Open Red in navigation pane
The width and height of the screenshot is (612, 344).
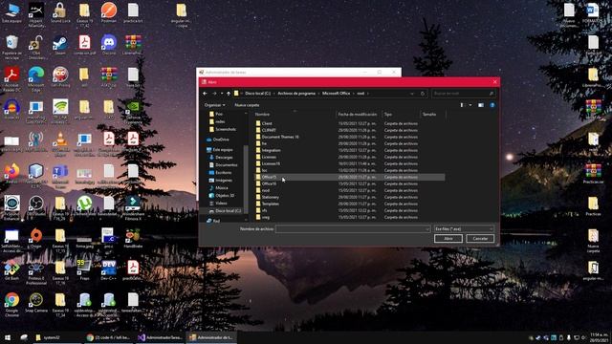point(216,221)
